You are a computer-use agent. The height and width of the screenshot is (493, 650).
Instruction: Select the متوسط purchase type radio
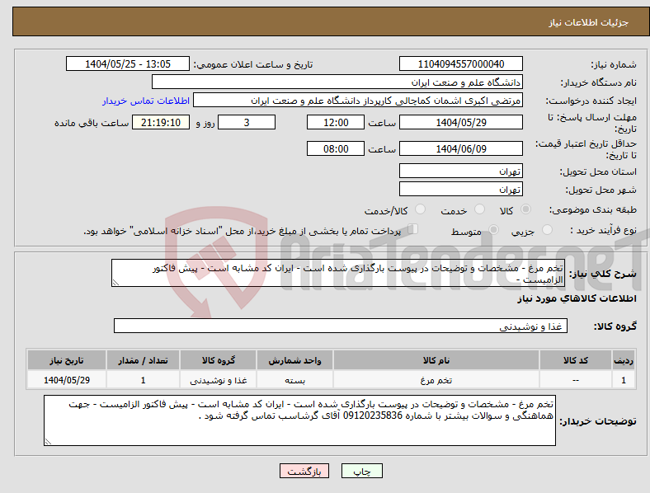tap(493, 229)
